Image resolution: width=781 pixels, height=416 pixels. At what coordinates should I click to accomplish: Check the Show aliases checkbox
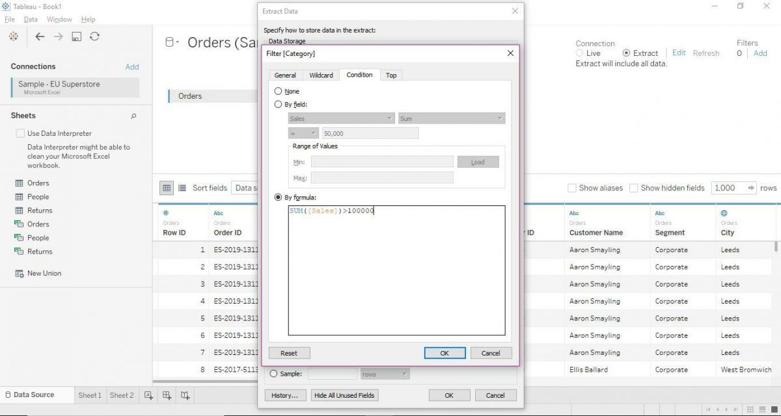point(572,188)
